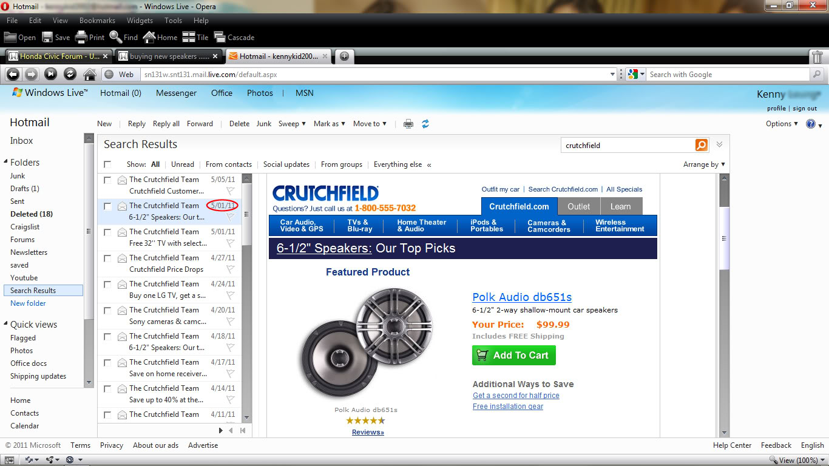Open the Options dropdown menu
This screenshot has width=829, height=466.
[x=782, y=124]
